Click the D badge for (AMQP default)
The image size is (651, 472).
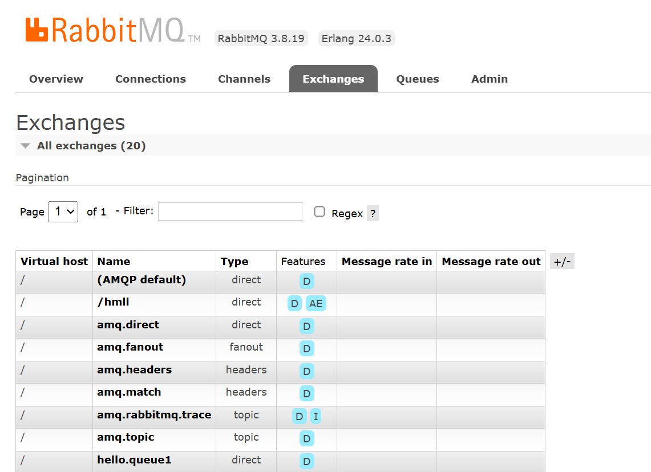(x=307, y=281)
